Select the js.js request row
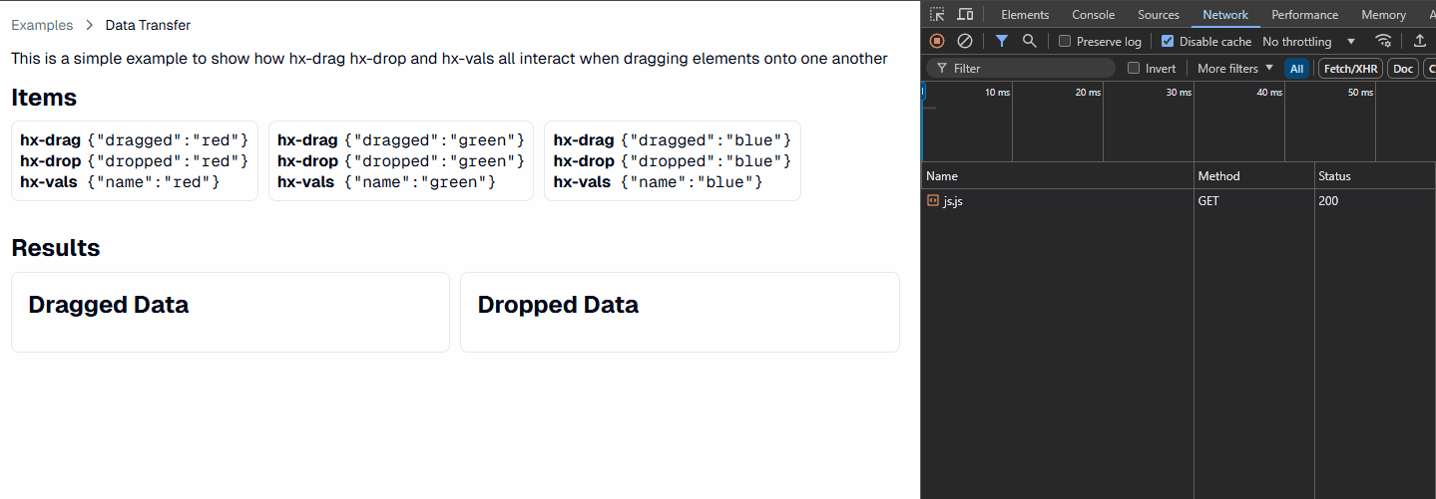The width and height of the screenshot is (1436, 499). 1179,200
